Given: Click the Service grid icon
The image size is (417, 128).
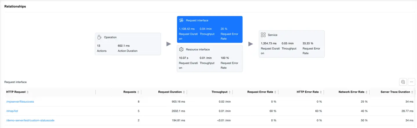Looking at the screenshot, I should tap(263, 35).
